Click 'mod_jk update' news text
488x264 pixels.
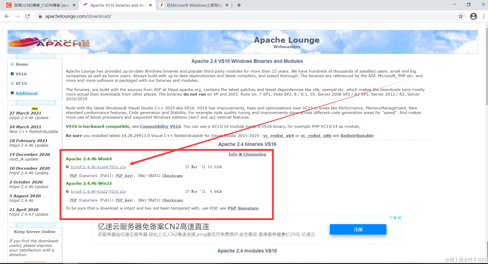[24, 159]
